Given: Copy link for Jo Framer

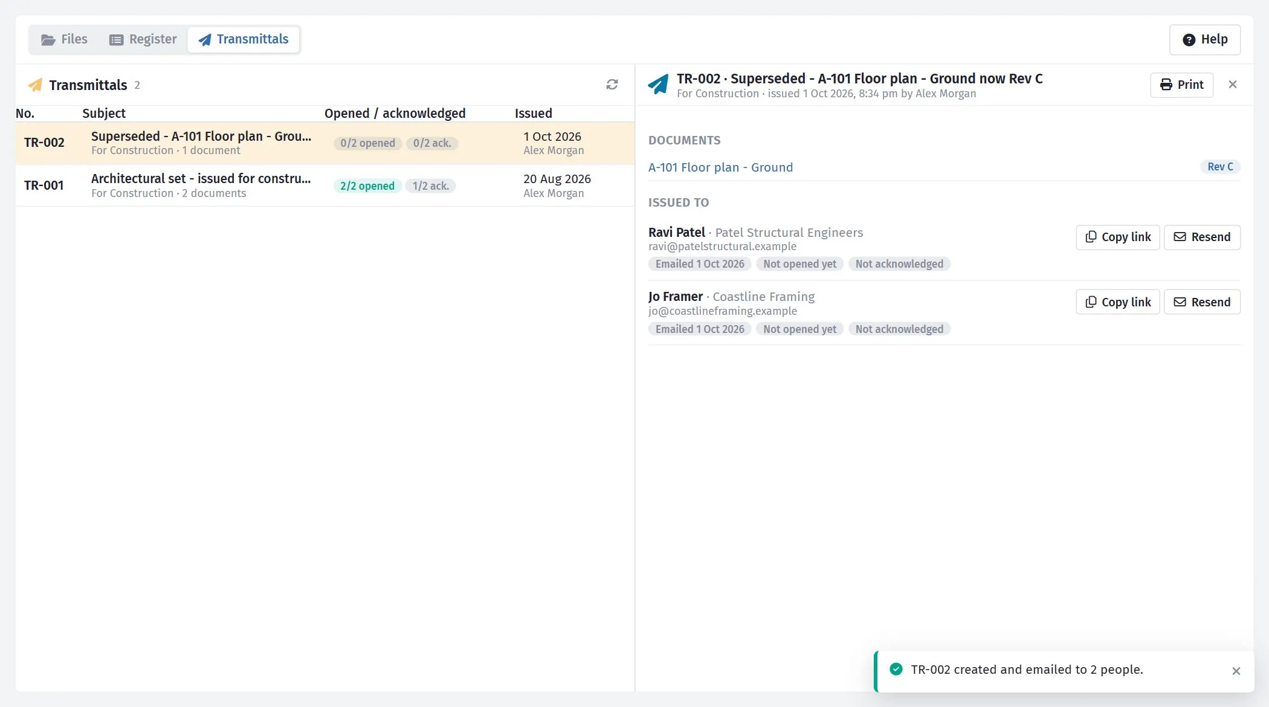Looking at the screenshot, I should [x=1117, y=302].
